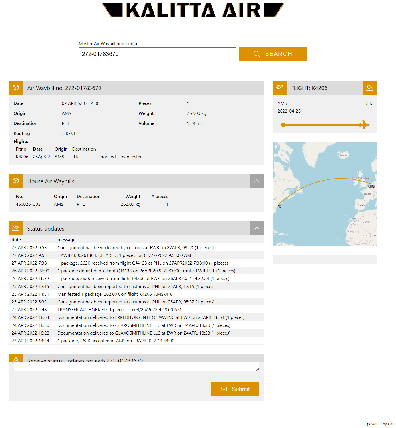Viewport: 396px width, 428px height.
Task: Click the landing plane icon in FLIGHT header
Action: coord(370,88)
